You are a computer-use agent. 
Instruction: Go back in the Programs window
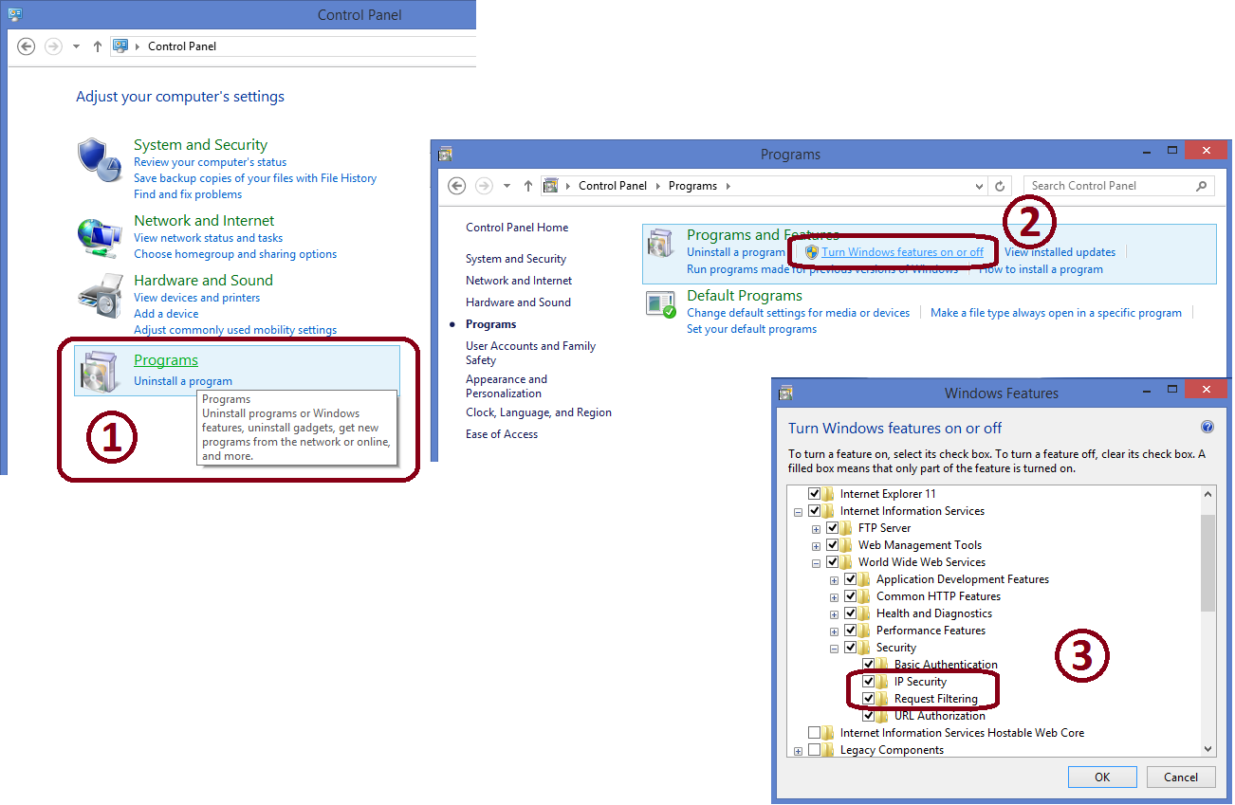[x=457, y=186]
